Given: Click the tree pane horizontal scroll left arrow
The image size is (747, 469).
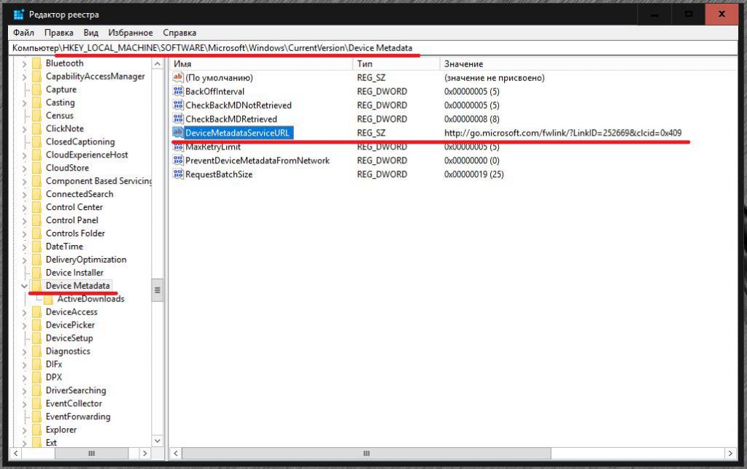Looking at the screenshot, I should point(16,453).
